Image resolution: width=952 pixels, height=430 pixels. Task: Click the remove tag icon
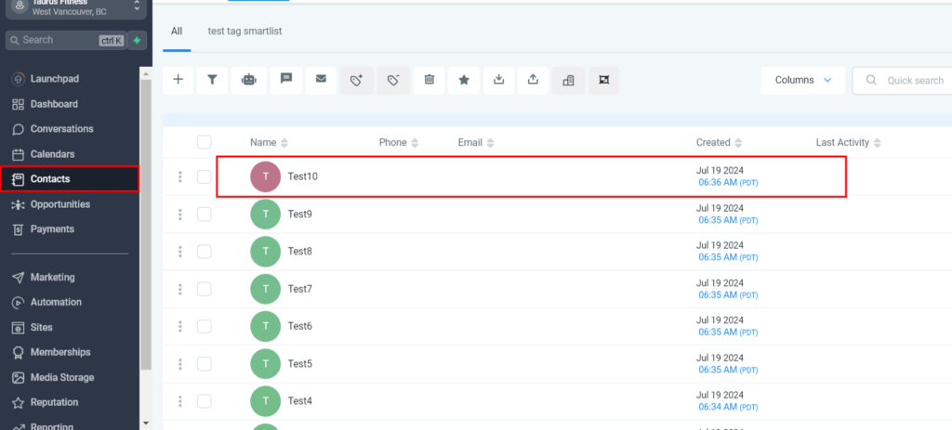393,81
